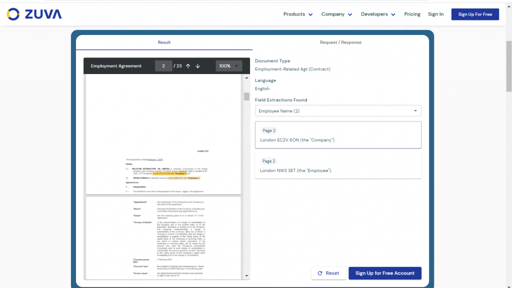The height and width of the screenshot is (288, 512).
Task: Click the page number input field
Action: point(163,66)
